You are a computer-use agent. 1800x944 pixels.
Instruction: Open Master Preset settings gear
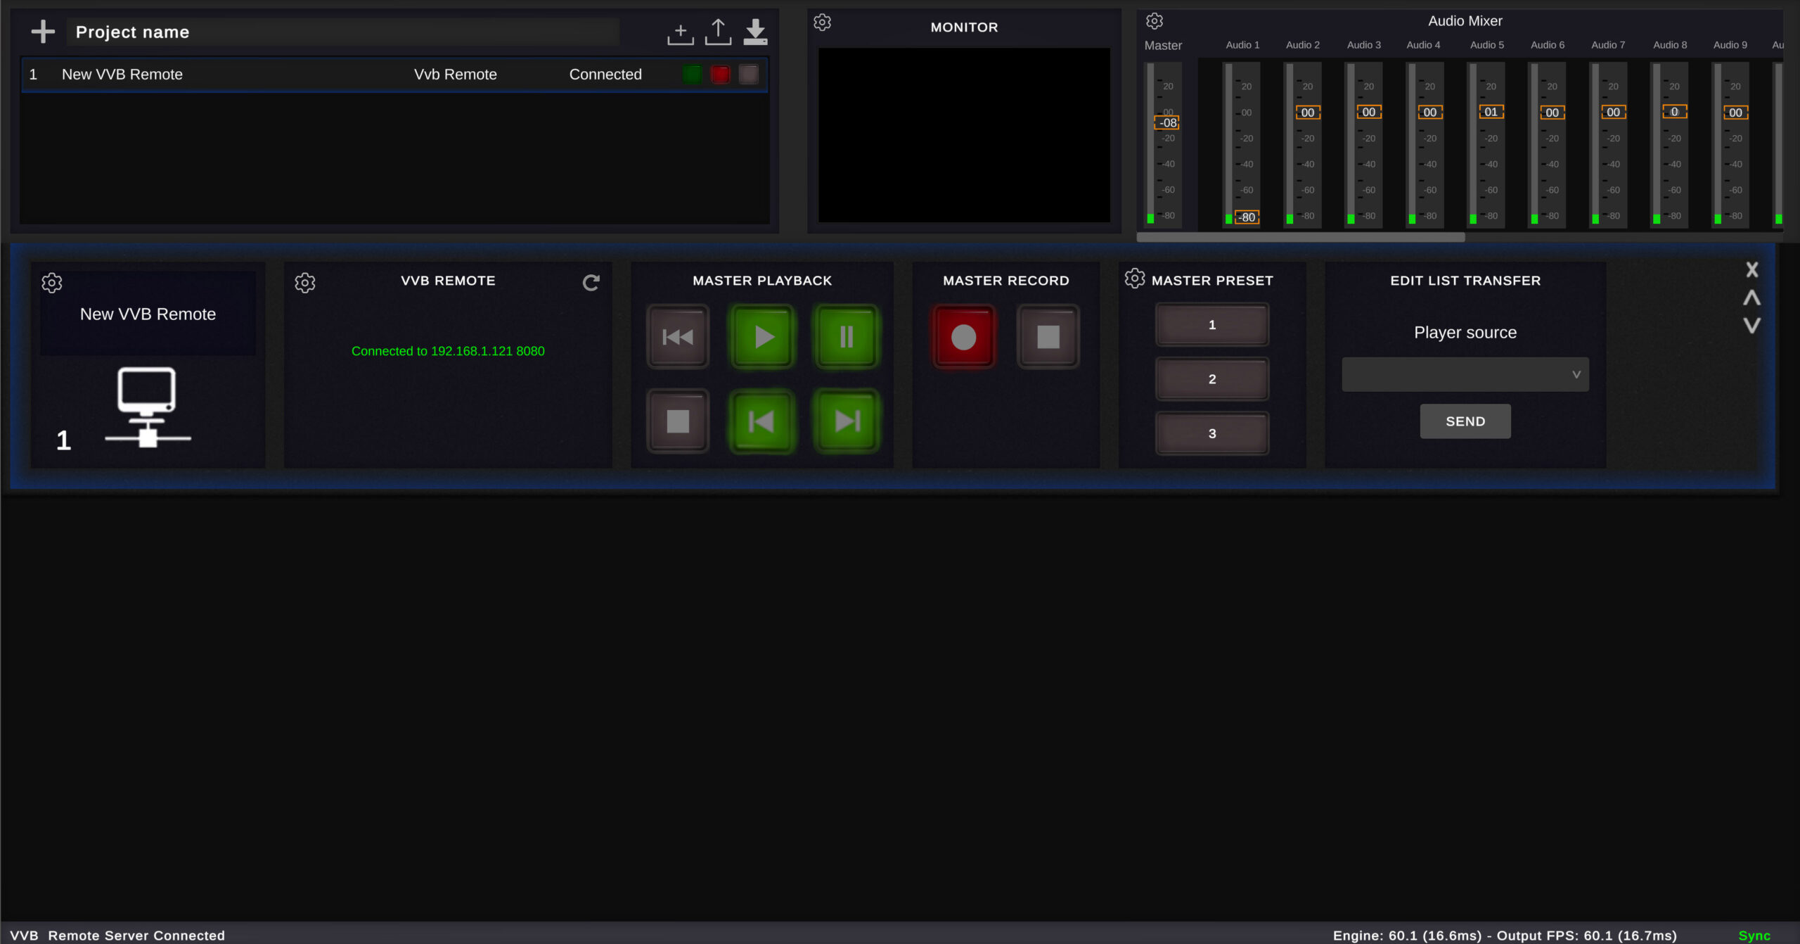tap(1134, 279)
